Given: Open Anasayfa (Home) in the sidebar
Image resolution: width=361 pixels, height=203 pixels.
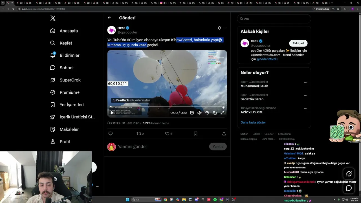Looking at the screenshot, I should [64, 31].
